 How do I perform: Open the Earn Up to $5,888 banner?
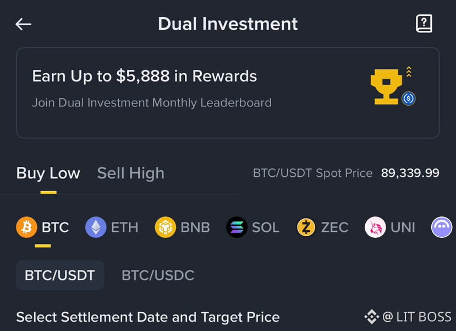coord(145,76)
